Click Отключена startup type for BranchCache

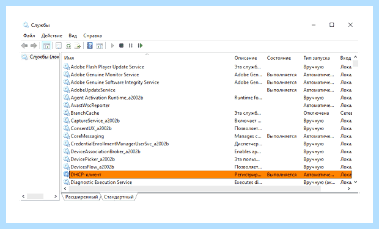[316, 113]
